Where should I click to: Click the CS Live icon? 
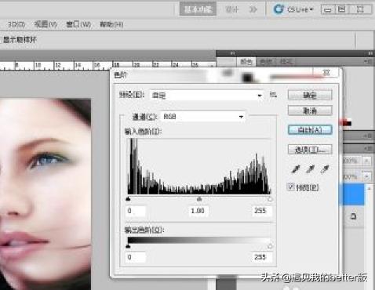[279, 9]
